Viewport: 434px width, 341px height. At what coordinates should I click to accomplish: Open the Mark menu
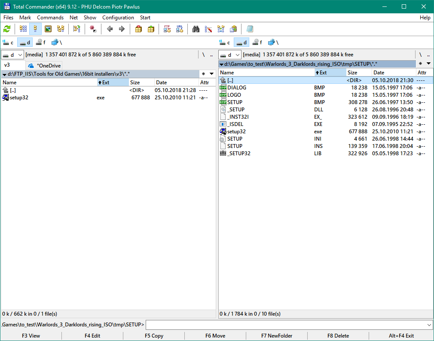(25, 18)
